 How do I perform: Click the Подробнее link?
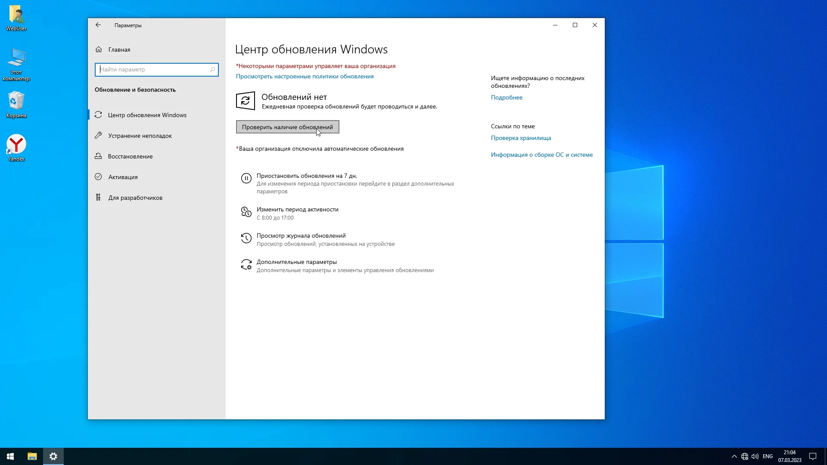click(507, 97)
